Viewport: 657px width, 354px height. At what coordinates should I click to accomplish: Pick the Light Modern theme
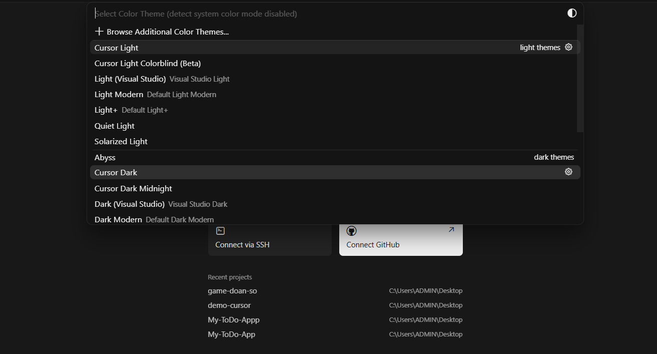(335, 94)
